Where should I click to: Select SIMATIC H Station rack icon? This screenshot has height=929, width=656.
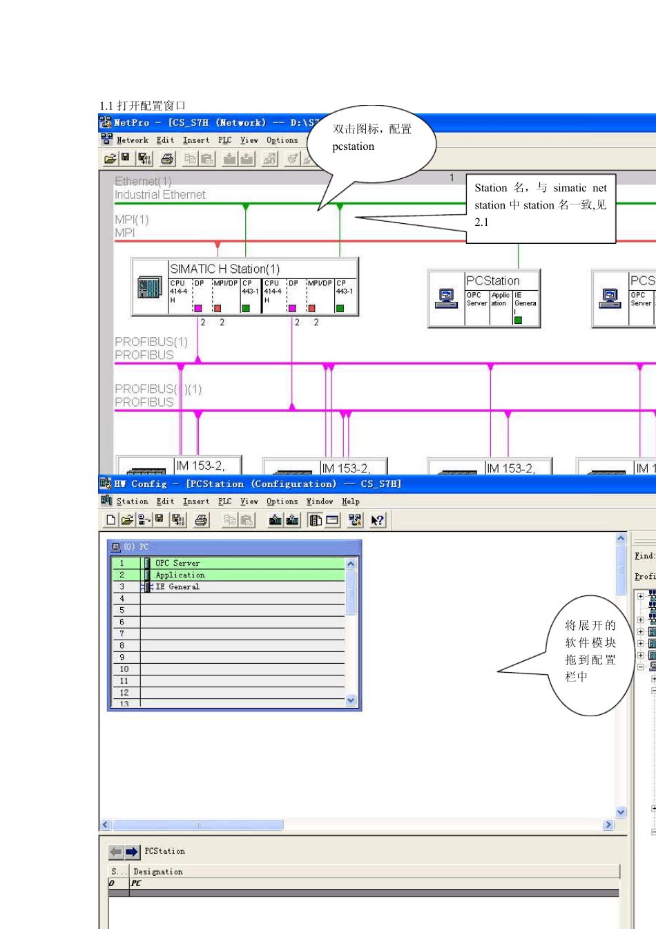[149, 287]
